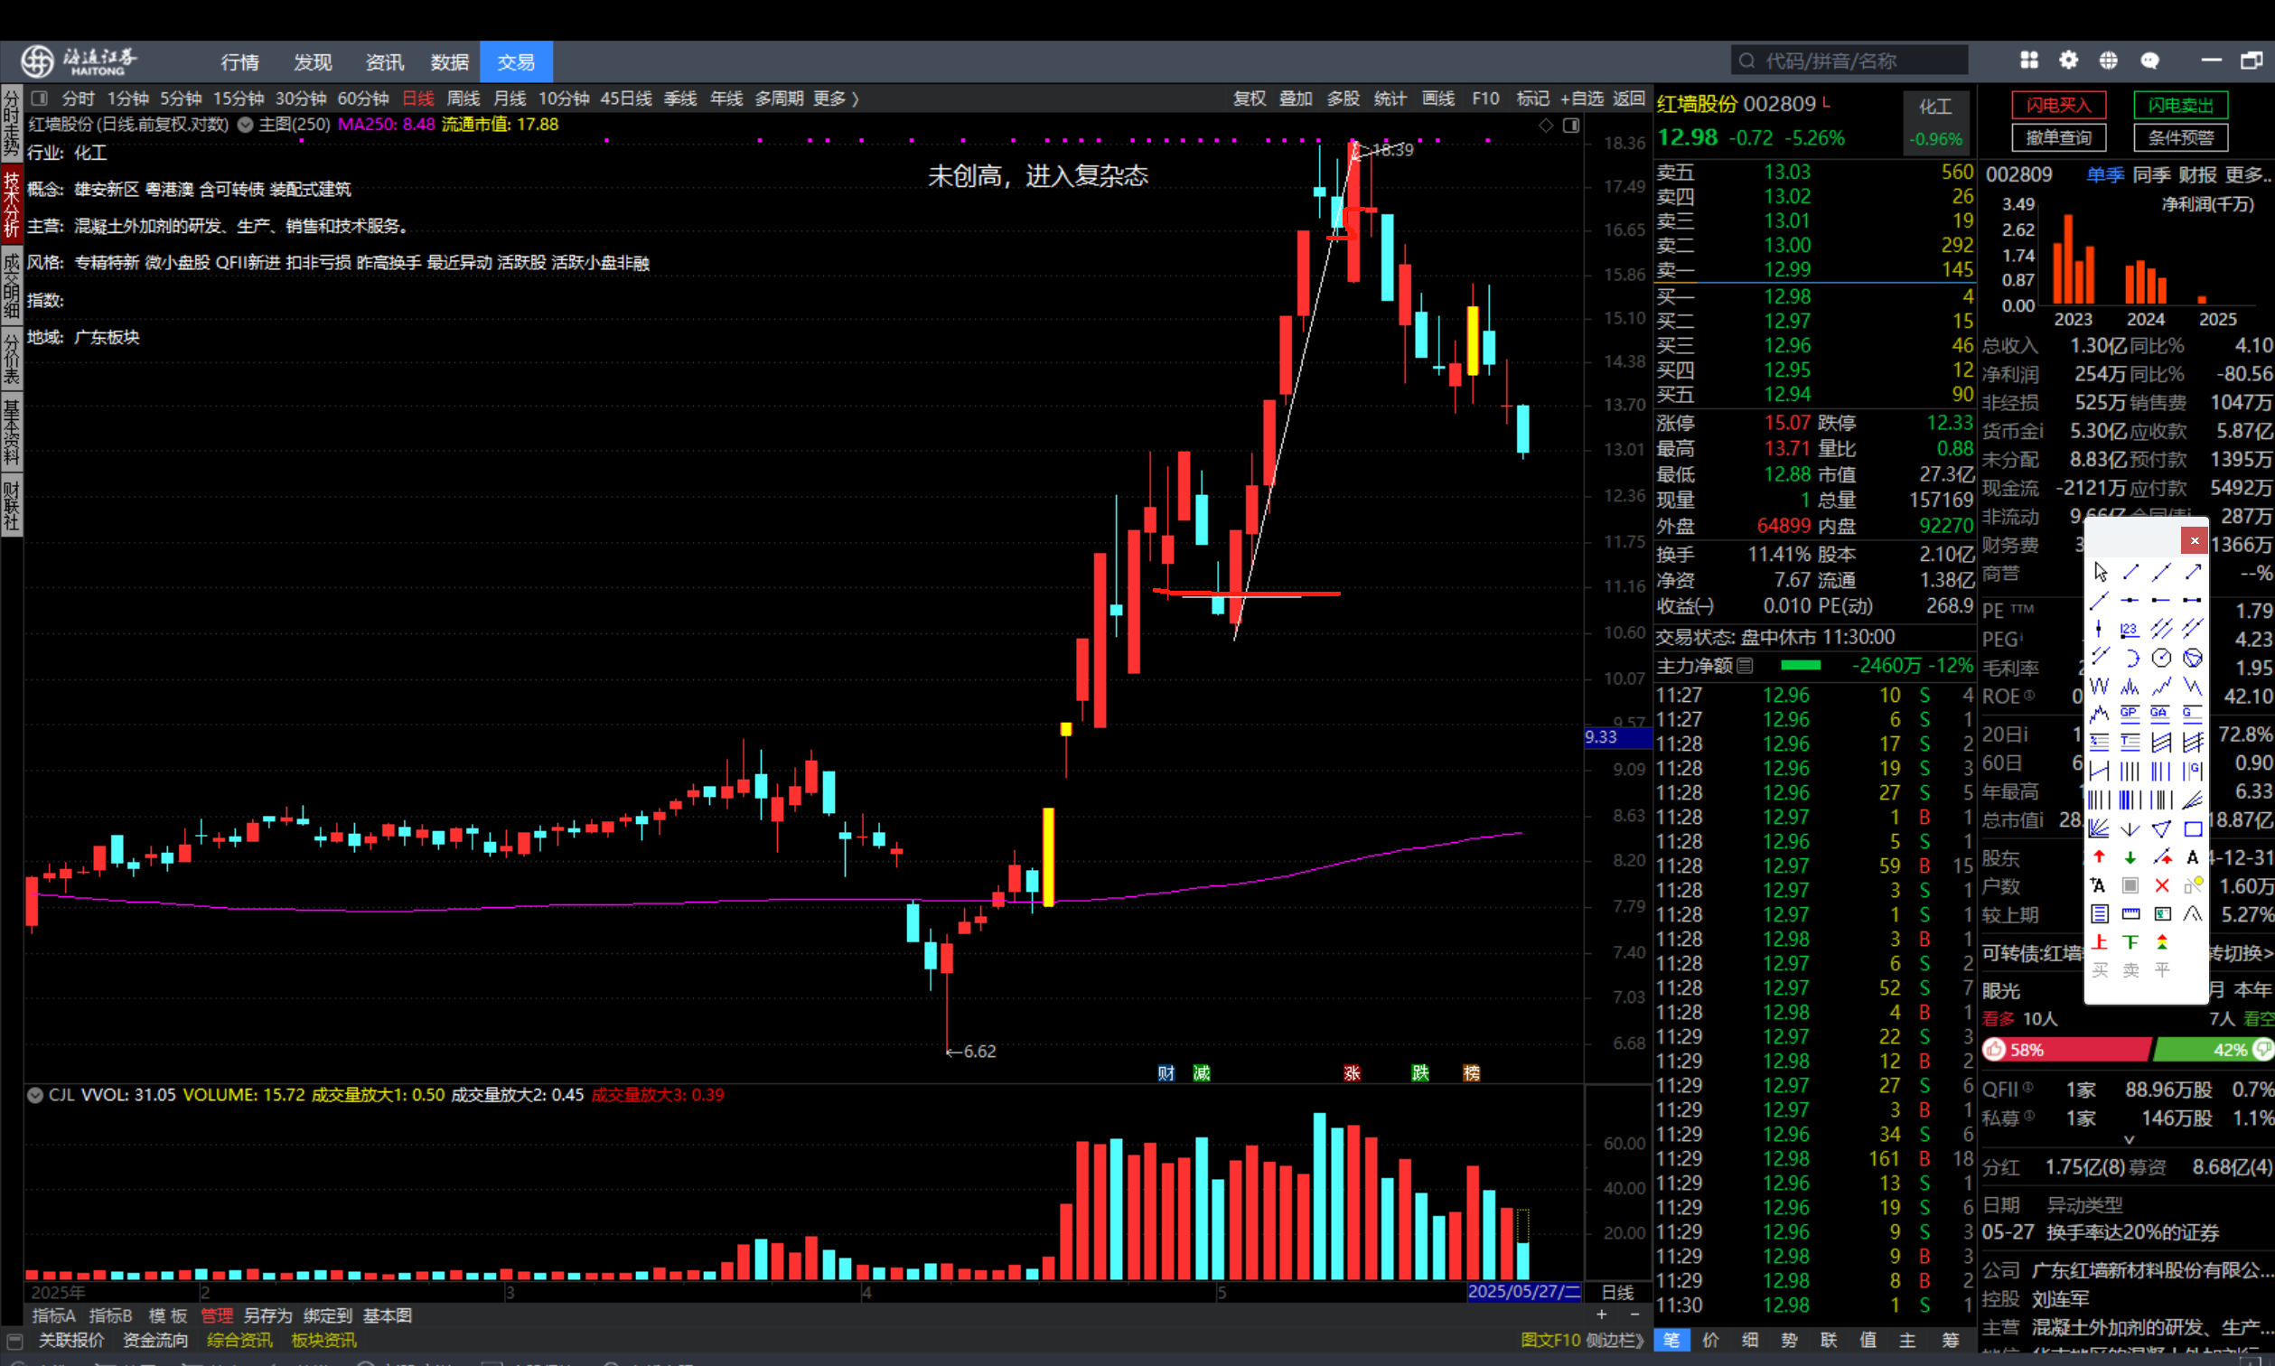
Task: Select the W wave pattern tool
Action: [x=2099, y=686]
